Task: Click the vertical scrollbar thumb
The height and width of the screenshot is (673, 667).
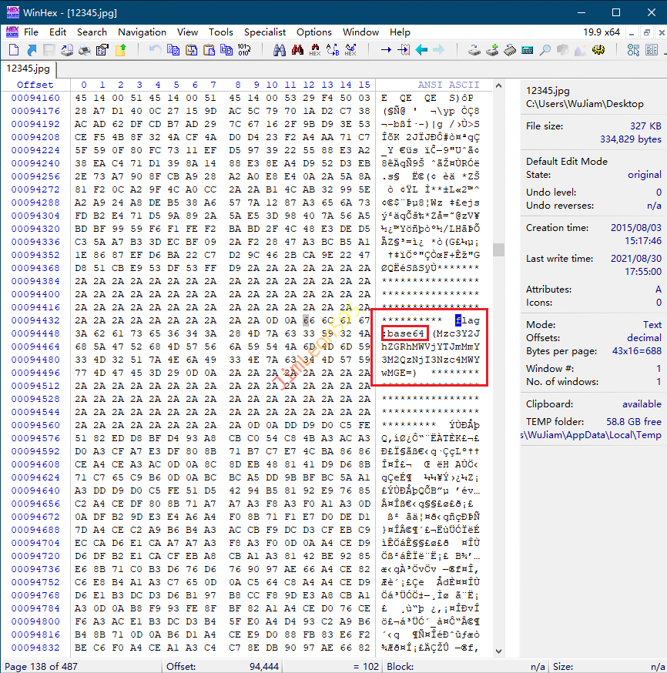Action: (499, 249)
